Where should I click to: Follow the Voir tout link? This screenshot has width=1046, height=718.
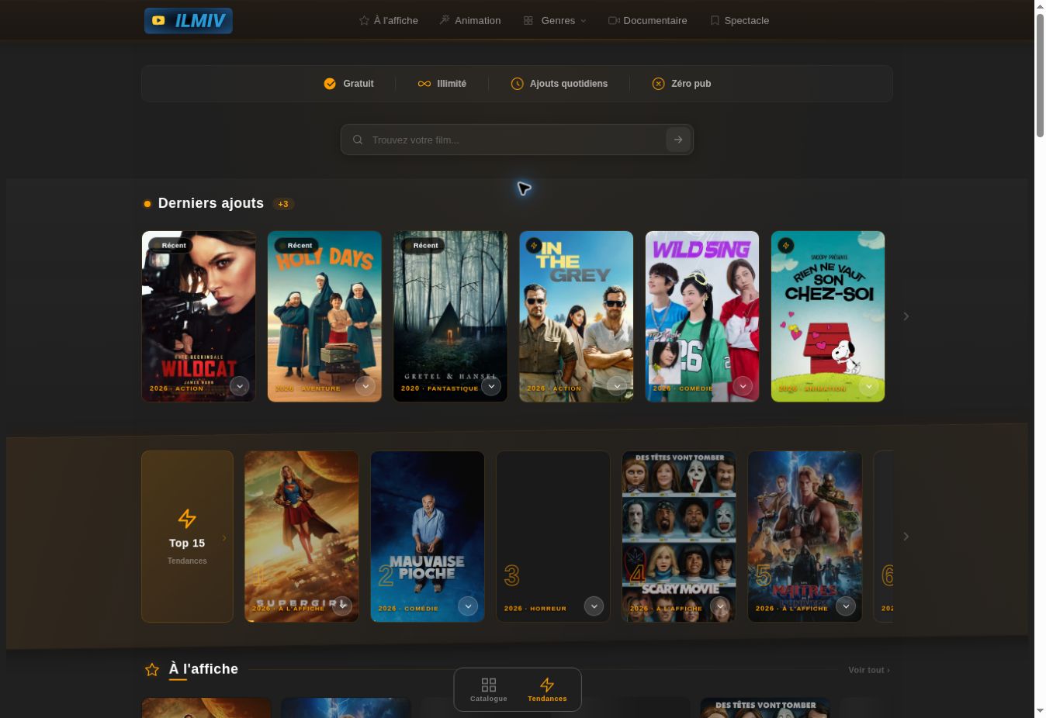coord(869,670)
